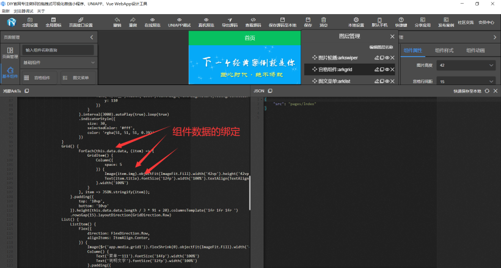Screen dimensions: 501x268
Task: Open 快捷键 shortcuts from the toolbar
Action: [x=401, y=22]
